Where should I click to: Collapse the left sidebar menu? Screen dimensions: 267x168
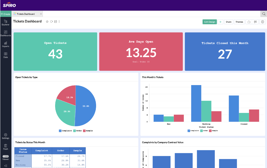tap(6, 166)
